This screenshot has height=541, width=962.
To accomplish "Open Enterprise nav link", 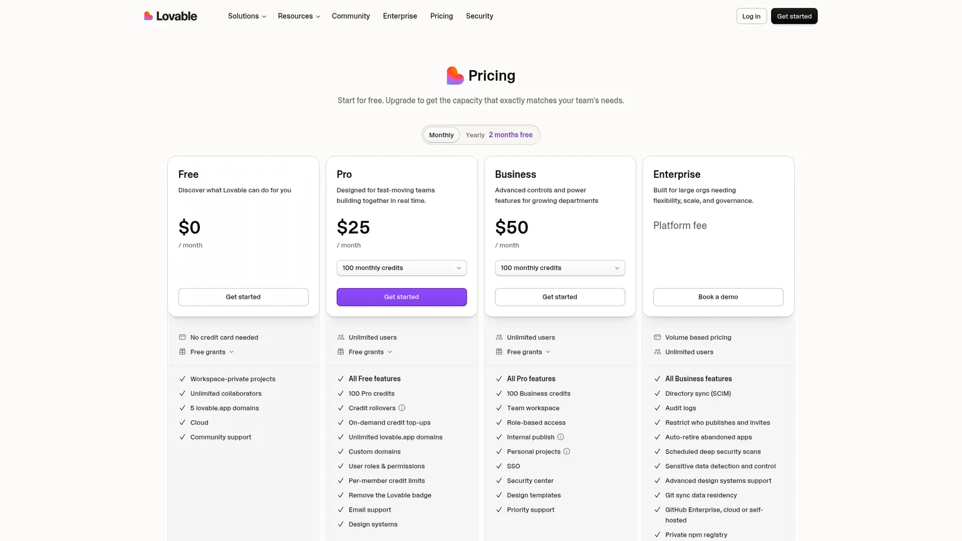I will 400,16.
